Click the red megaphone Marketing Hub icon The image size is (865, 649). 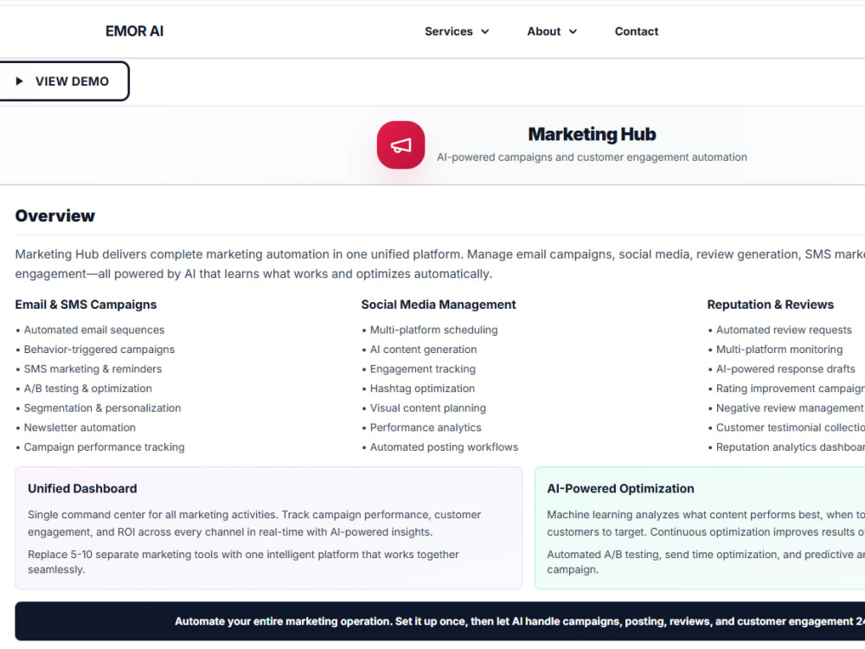pyautogui.click(x=400, y=145)
